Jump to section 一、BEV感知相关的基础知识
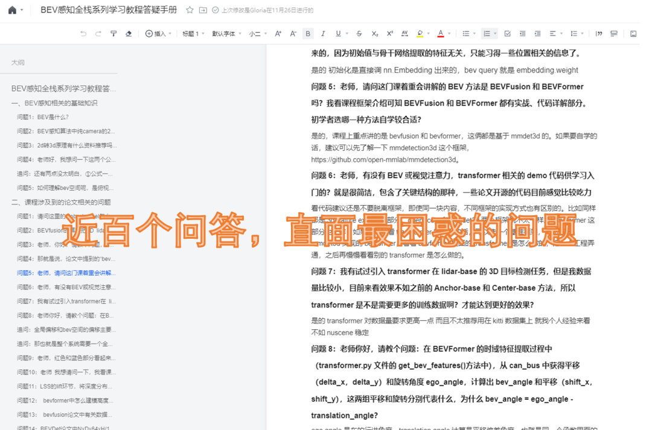Viewport: 652px width, 430px height. [54, 103]
